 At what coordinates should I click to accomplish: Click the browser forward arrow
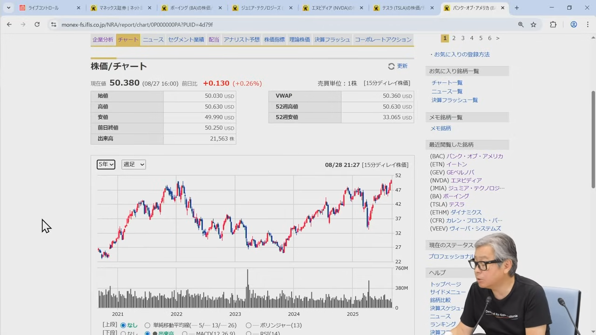click(23, 25)
